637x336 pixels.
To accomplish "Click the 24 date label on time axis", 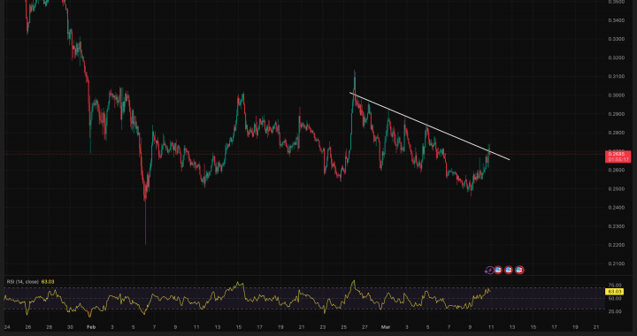I will coord(7,326).
